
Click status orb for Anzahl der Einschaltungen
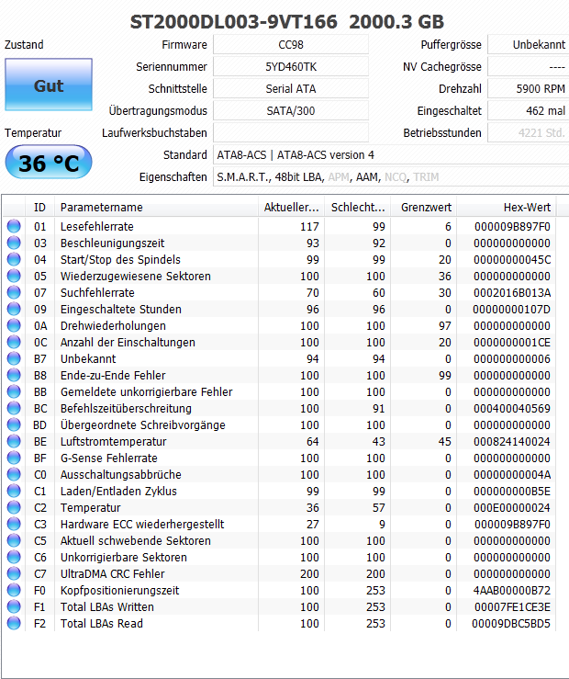click(x=14, y=342)
